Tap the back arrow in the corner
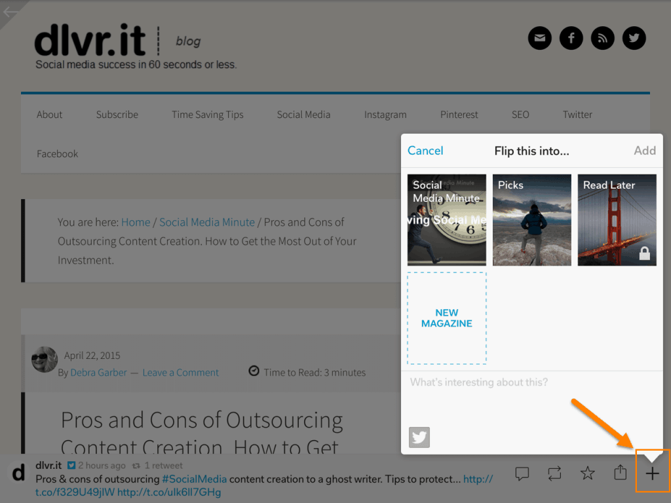The width and height of the screenshot is (671, 503). [10, 12]
